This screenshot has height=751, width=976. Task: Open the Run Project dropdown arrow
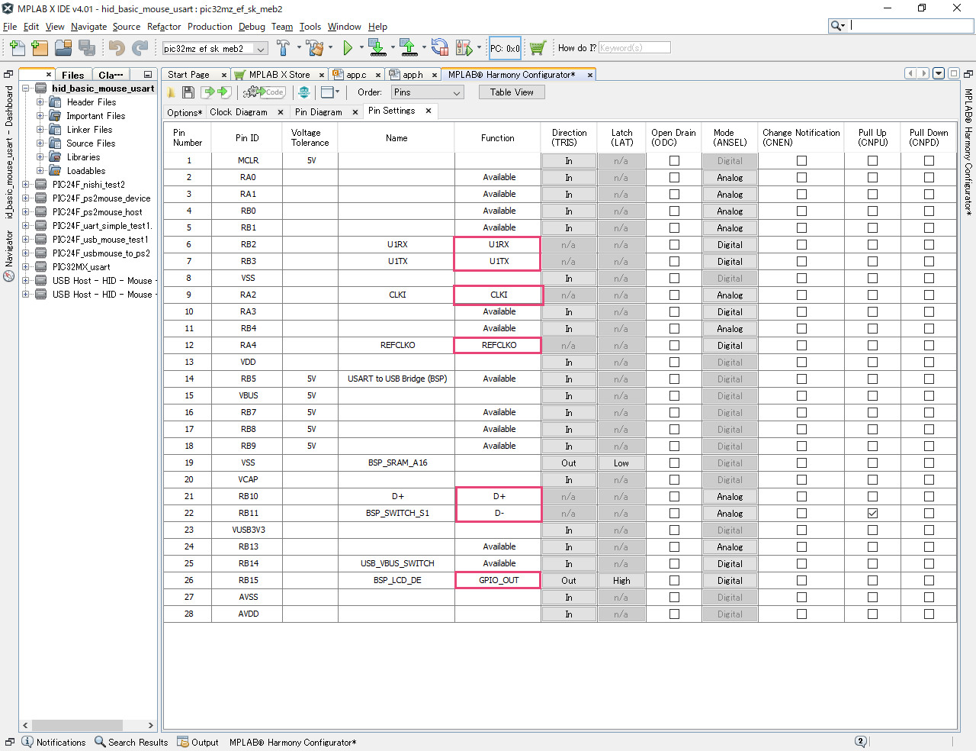(x=361, y=48)
